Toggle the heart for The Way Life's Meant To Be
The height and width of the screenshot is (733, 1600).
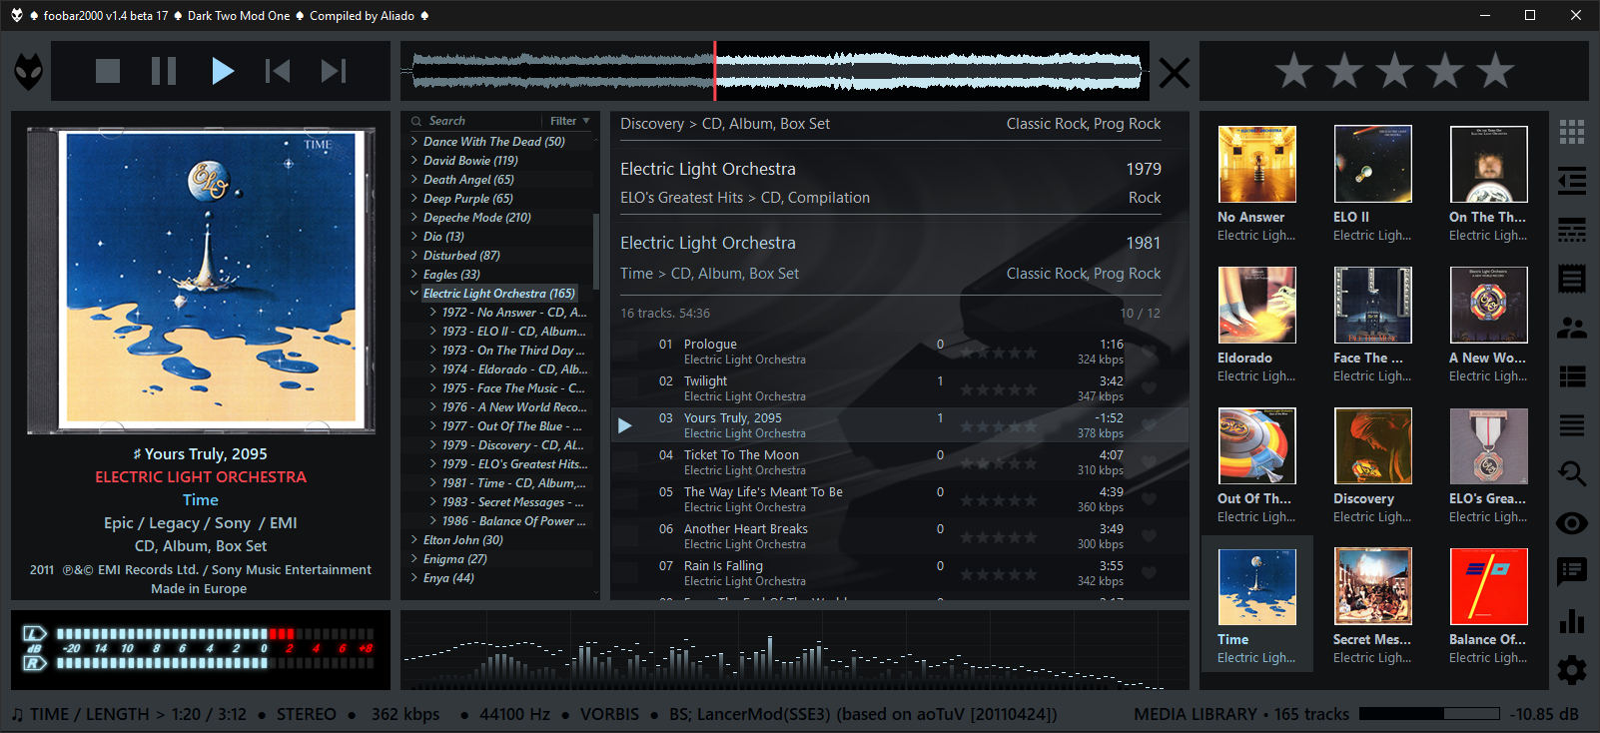pyautogui.click(x=1149, y=499)
